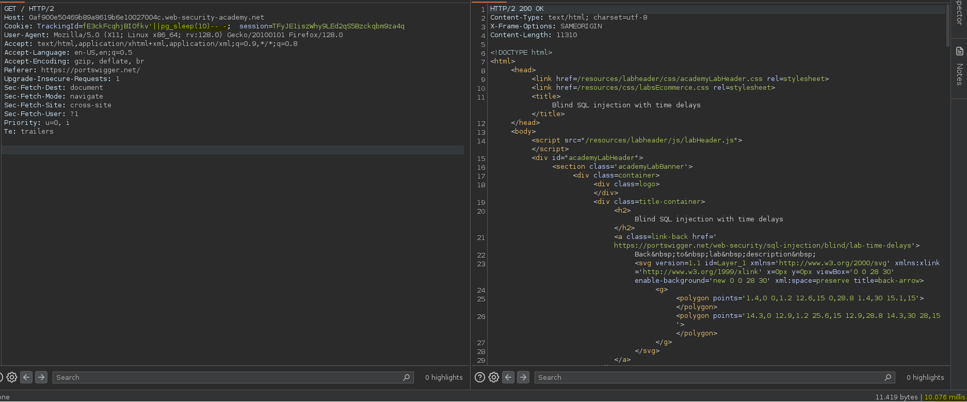The width and height of the screenshot is (967, 402).
Task: Open request editor settings gear
Action: 12,377
